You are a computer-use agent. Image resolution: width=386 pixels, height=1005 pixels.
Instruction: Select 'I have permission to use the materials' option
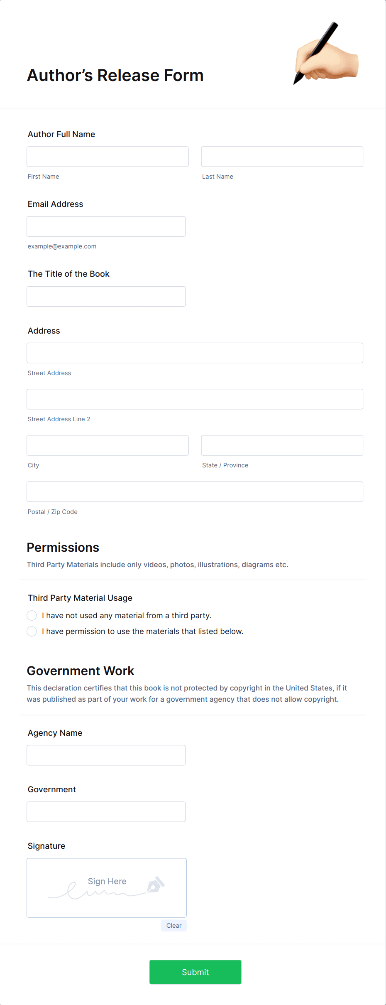[32, 631]
